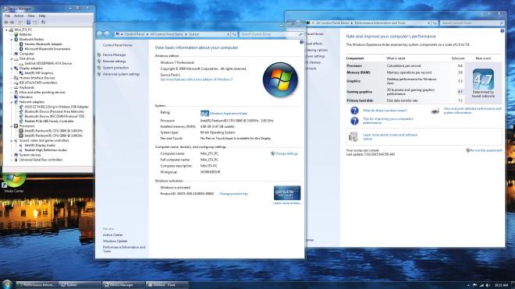
Task: Open the Action menu in Device Manager
Action: (x=19, y=16)
